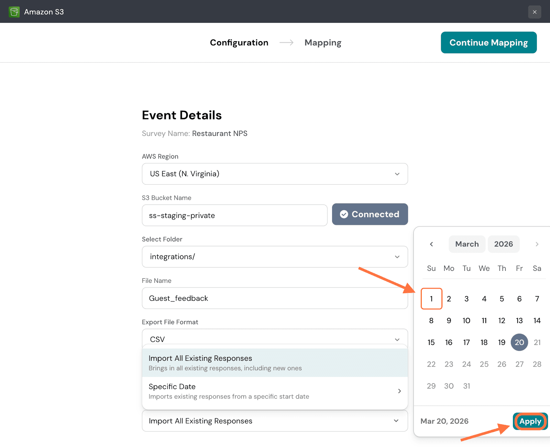Image resolution: width=550 pixels, height=448 pixels.
Task: Click the S3 Bucket Name input field
Action: tap(234, 216)
